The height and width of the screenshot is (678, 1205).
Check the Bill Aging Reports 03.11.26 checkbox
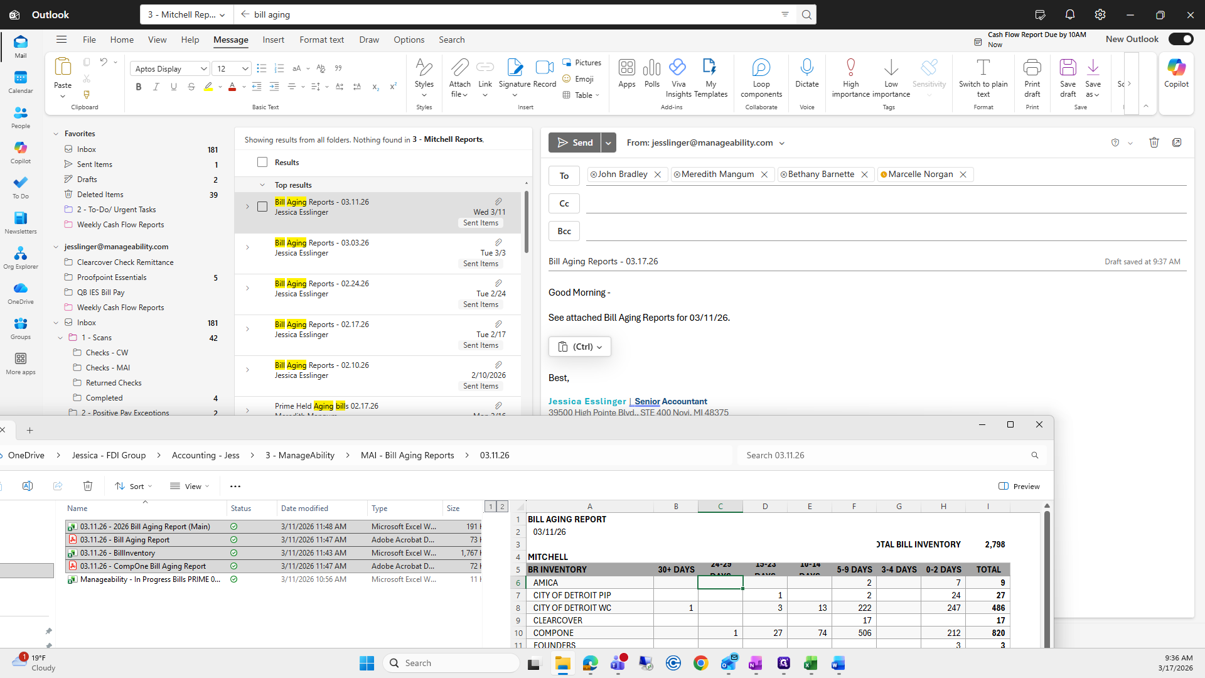pyautogui.click(x=262, y=207)
